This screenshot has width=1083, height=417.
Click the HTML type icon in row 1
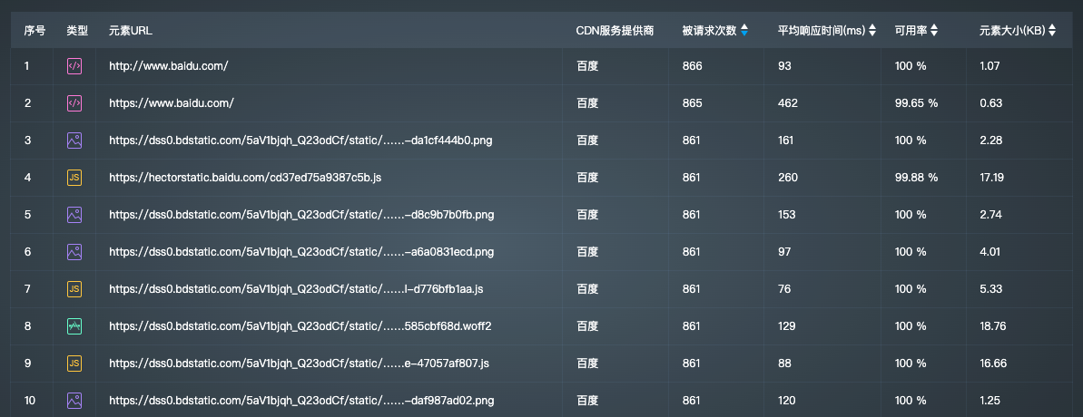coord(74,66)
